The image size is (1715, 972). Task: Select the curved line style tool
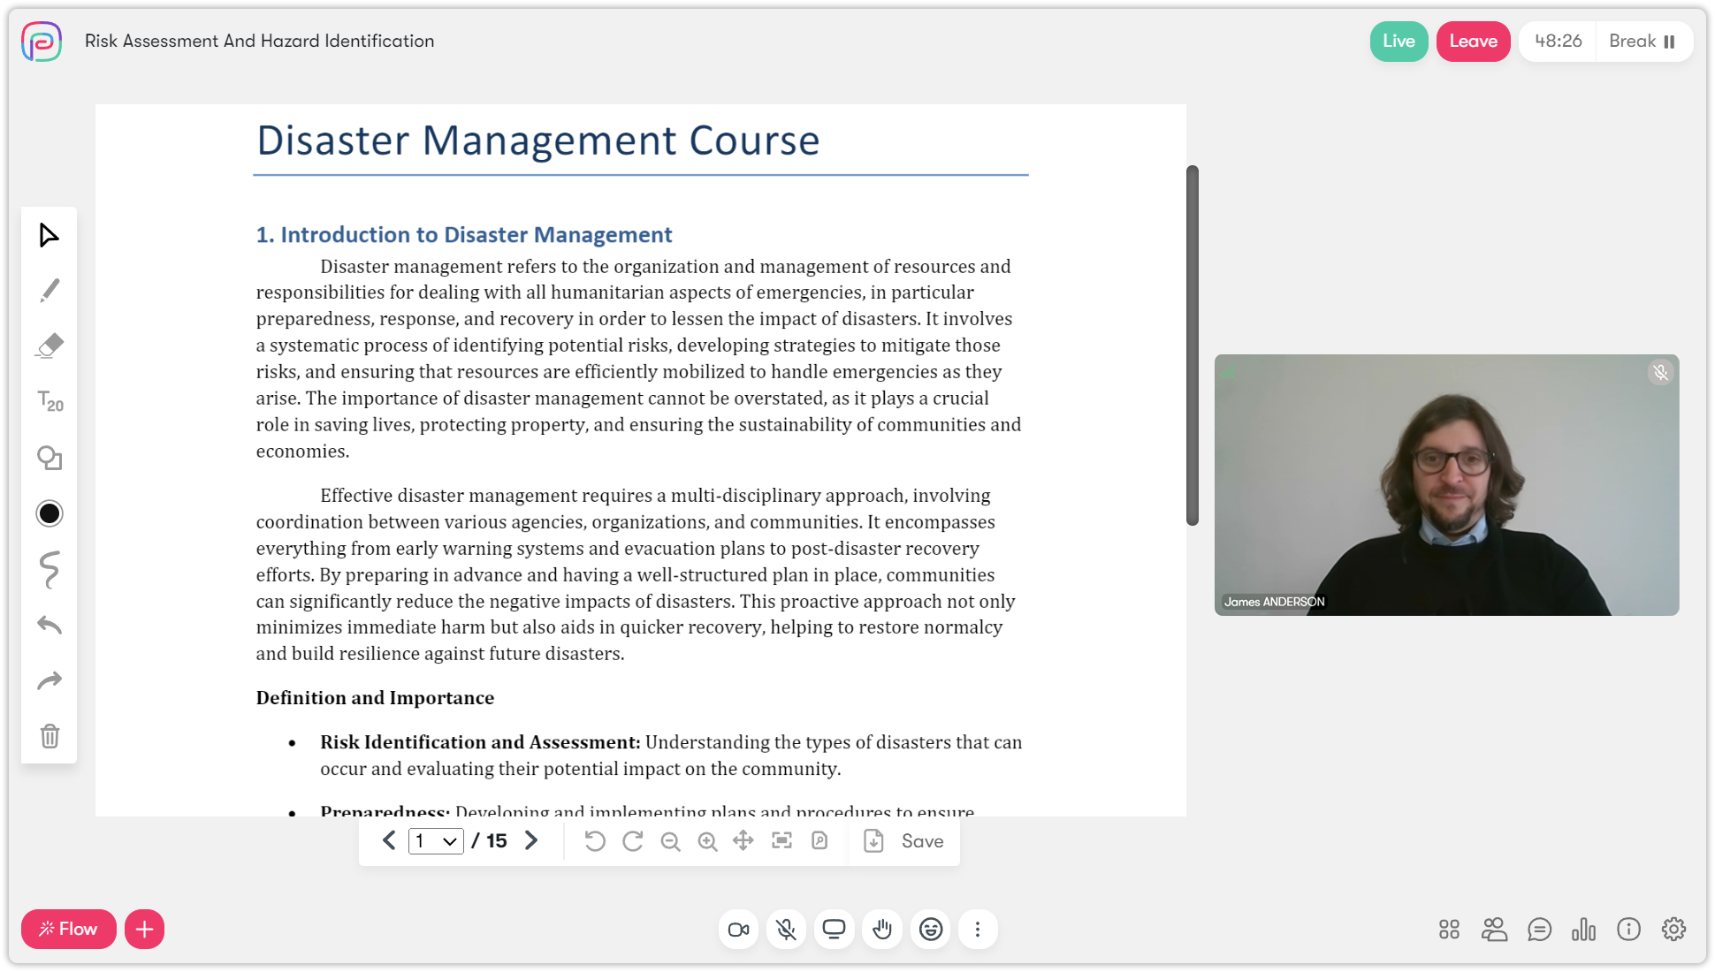tap(50, 570)
